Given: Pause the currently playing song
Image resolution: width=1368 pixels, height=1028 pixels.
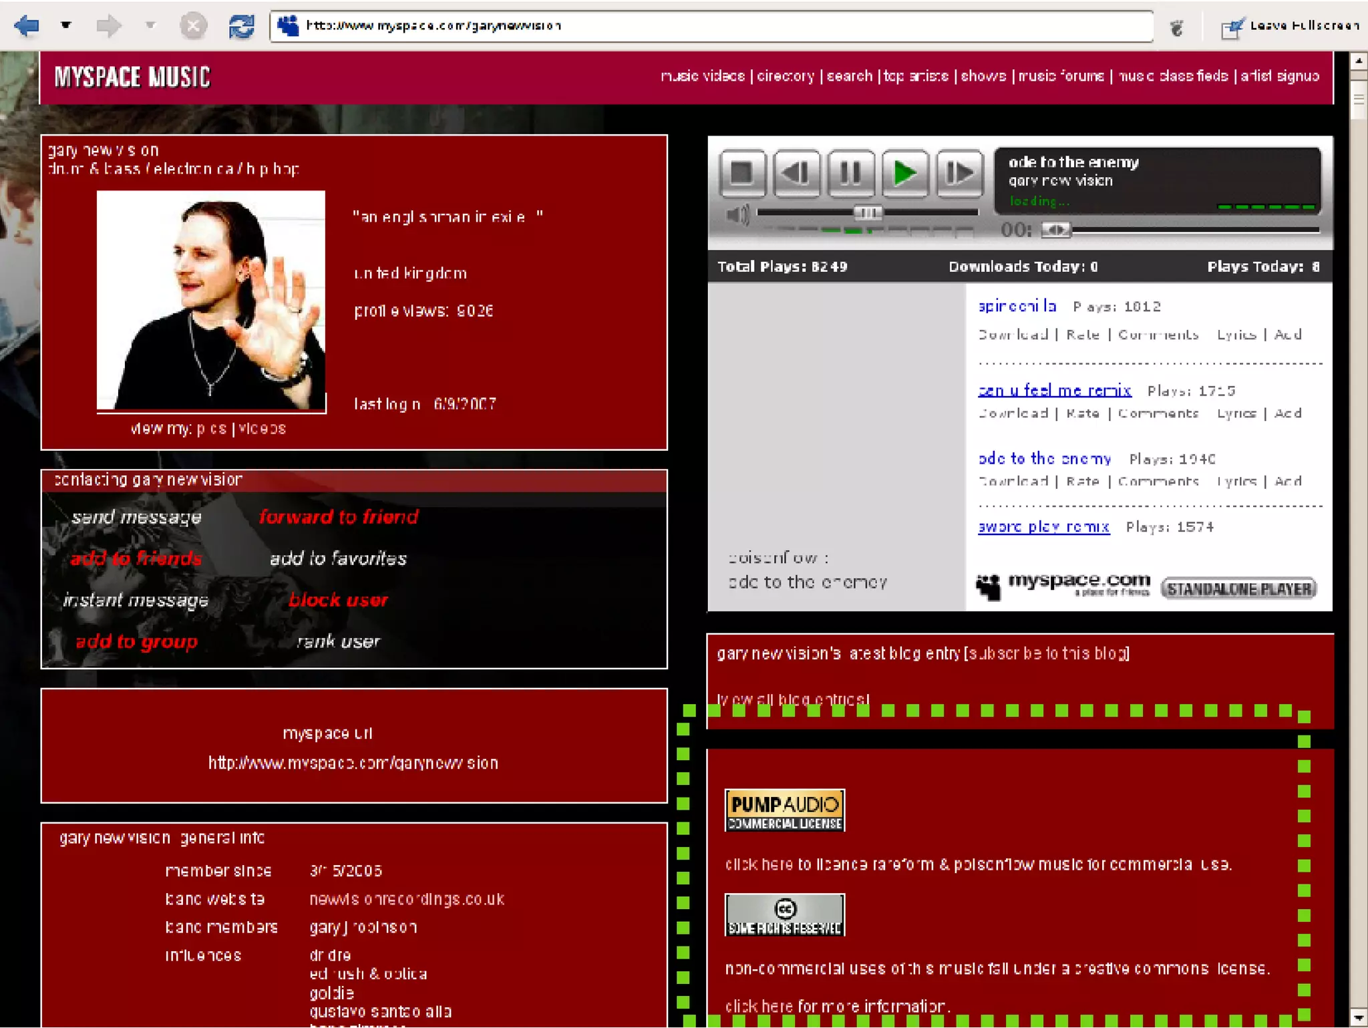Looking at the screenshot, I should click(850, 174).
